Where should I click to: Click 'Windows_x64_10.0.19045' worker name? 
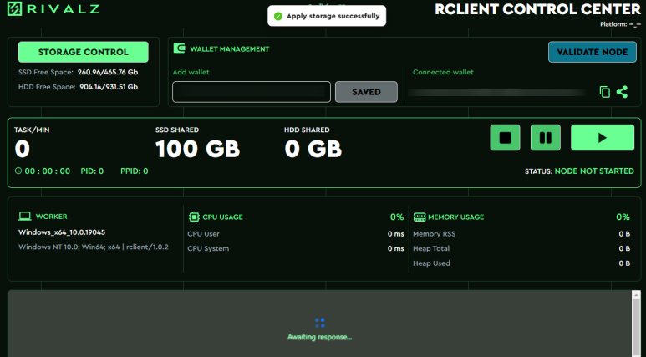62,232
